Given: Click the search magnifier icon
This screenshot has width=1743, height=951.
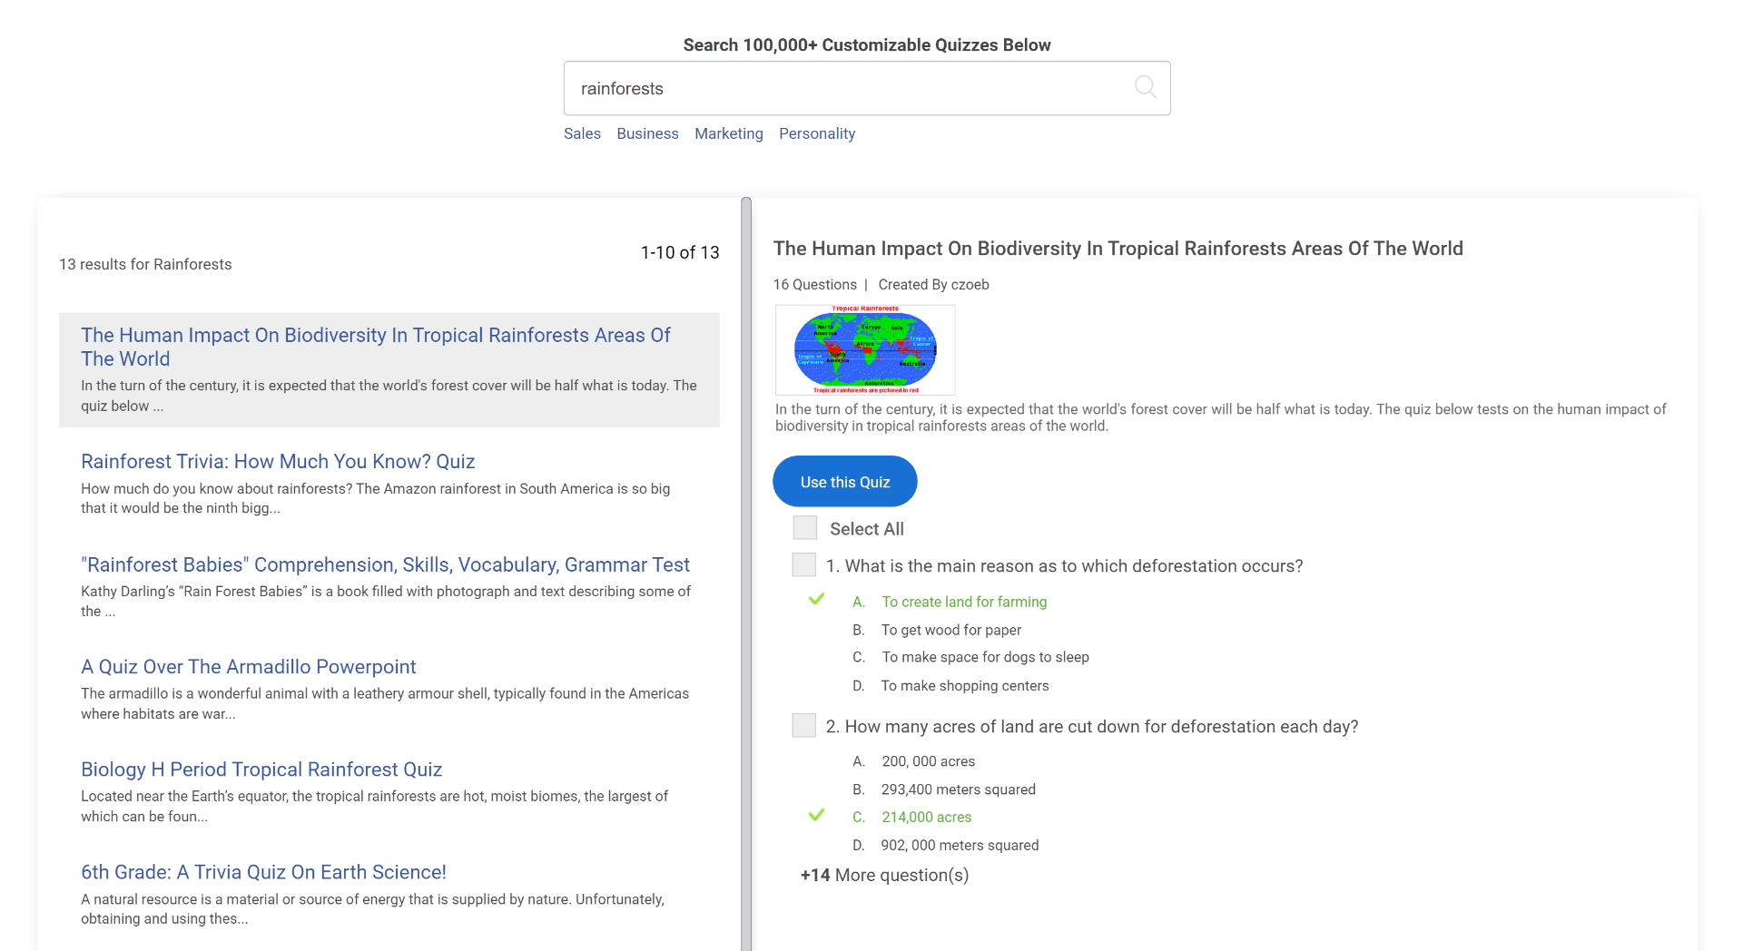Looking at the screenshot, I should click(x=1145, y=87).
